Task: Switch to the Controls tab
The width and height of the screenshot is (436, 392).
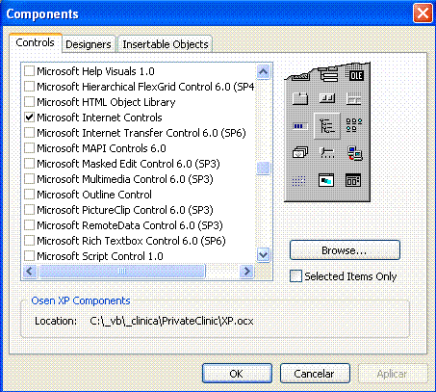Action: click(36, 42)
